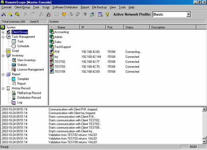The width and height of the screenshot is (207, 150).
Task: Collapse the Report tree node
Action: pos(3,74)
